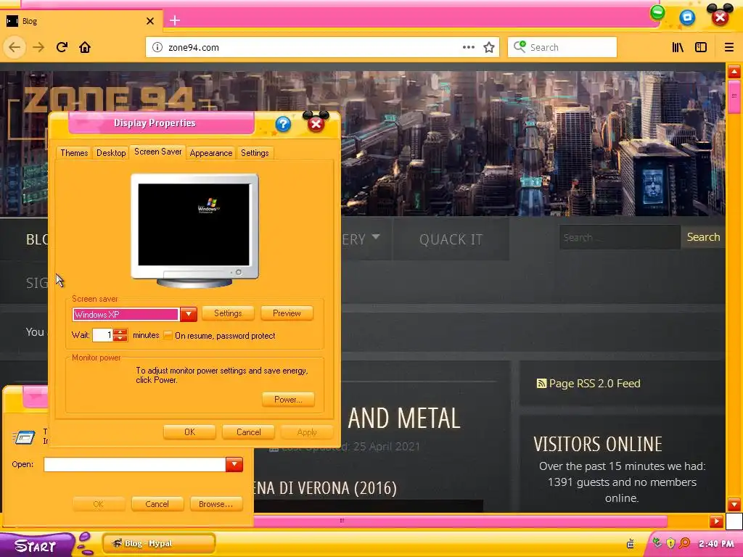
Task: Click the screen saver monitor preview
Action: pyautogui.click(x=194, y=231)
